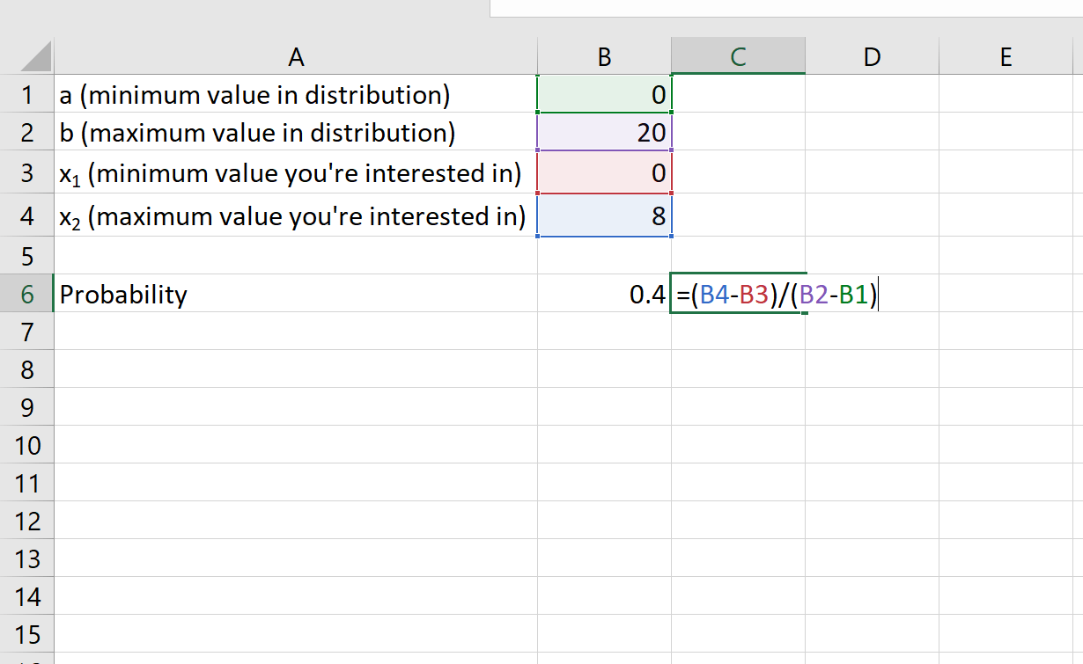Click empty cell A5
This screenshot has height=664, width=1083.
(296, 256)
